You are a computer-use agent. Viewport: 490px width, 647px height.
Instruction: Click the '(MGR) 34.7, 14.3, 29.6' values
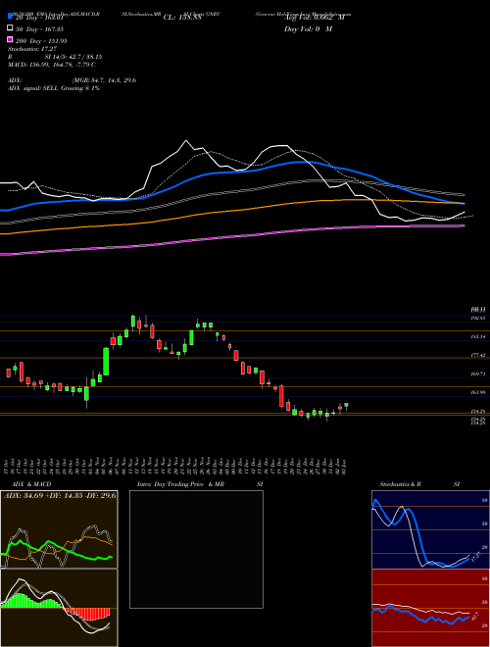pos(104,80)
